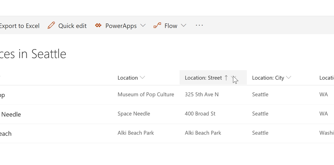Click the PowerApps diamond icon

(x=98, y=26)
